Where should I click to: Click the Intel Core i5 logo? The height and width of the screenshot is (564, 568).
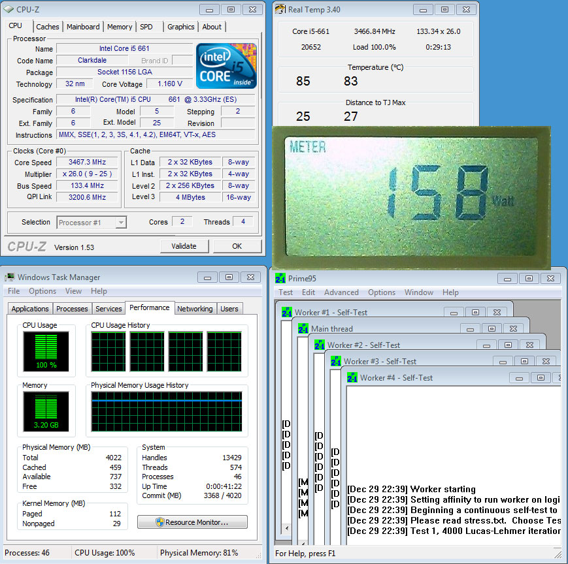226,66
